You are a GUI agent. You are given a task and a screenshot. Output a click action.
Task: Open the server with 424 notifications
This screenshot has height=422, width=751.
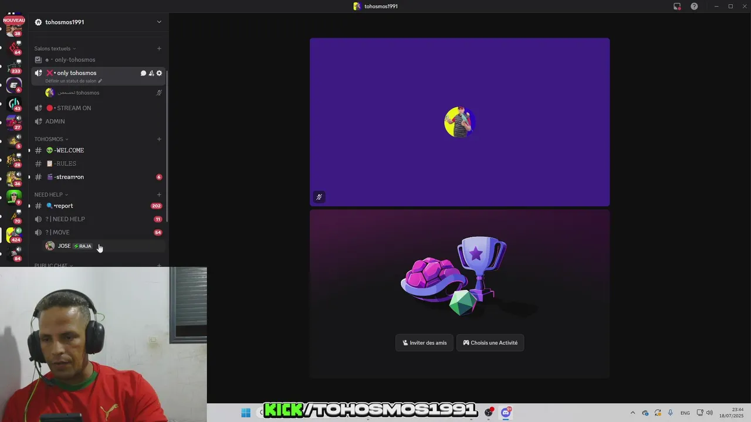(14, 236)
